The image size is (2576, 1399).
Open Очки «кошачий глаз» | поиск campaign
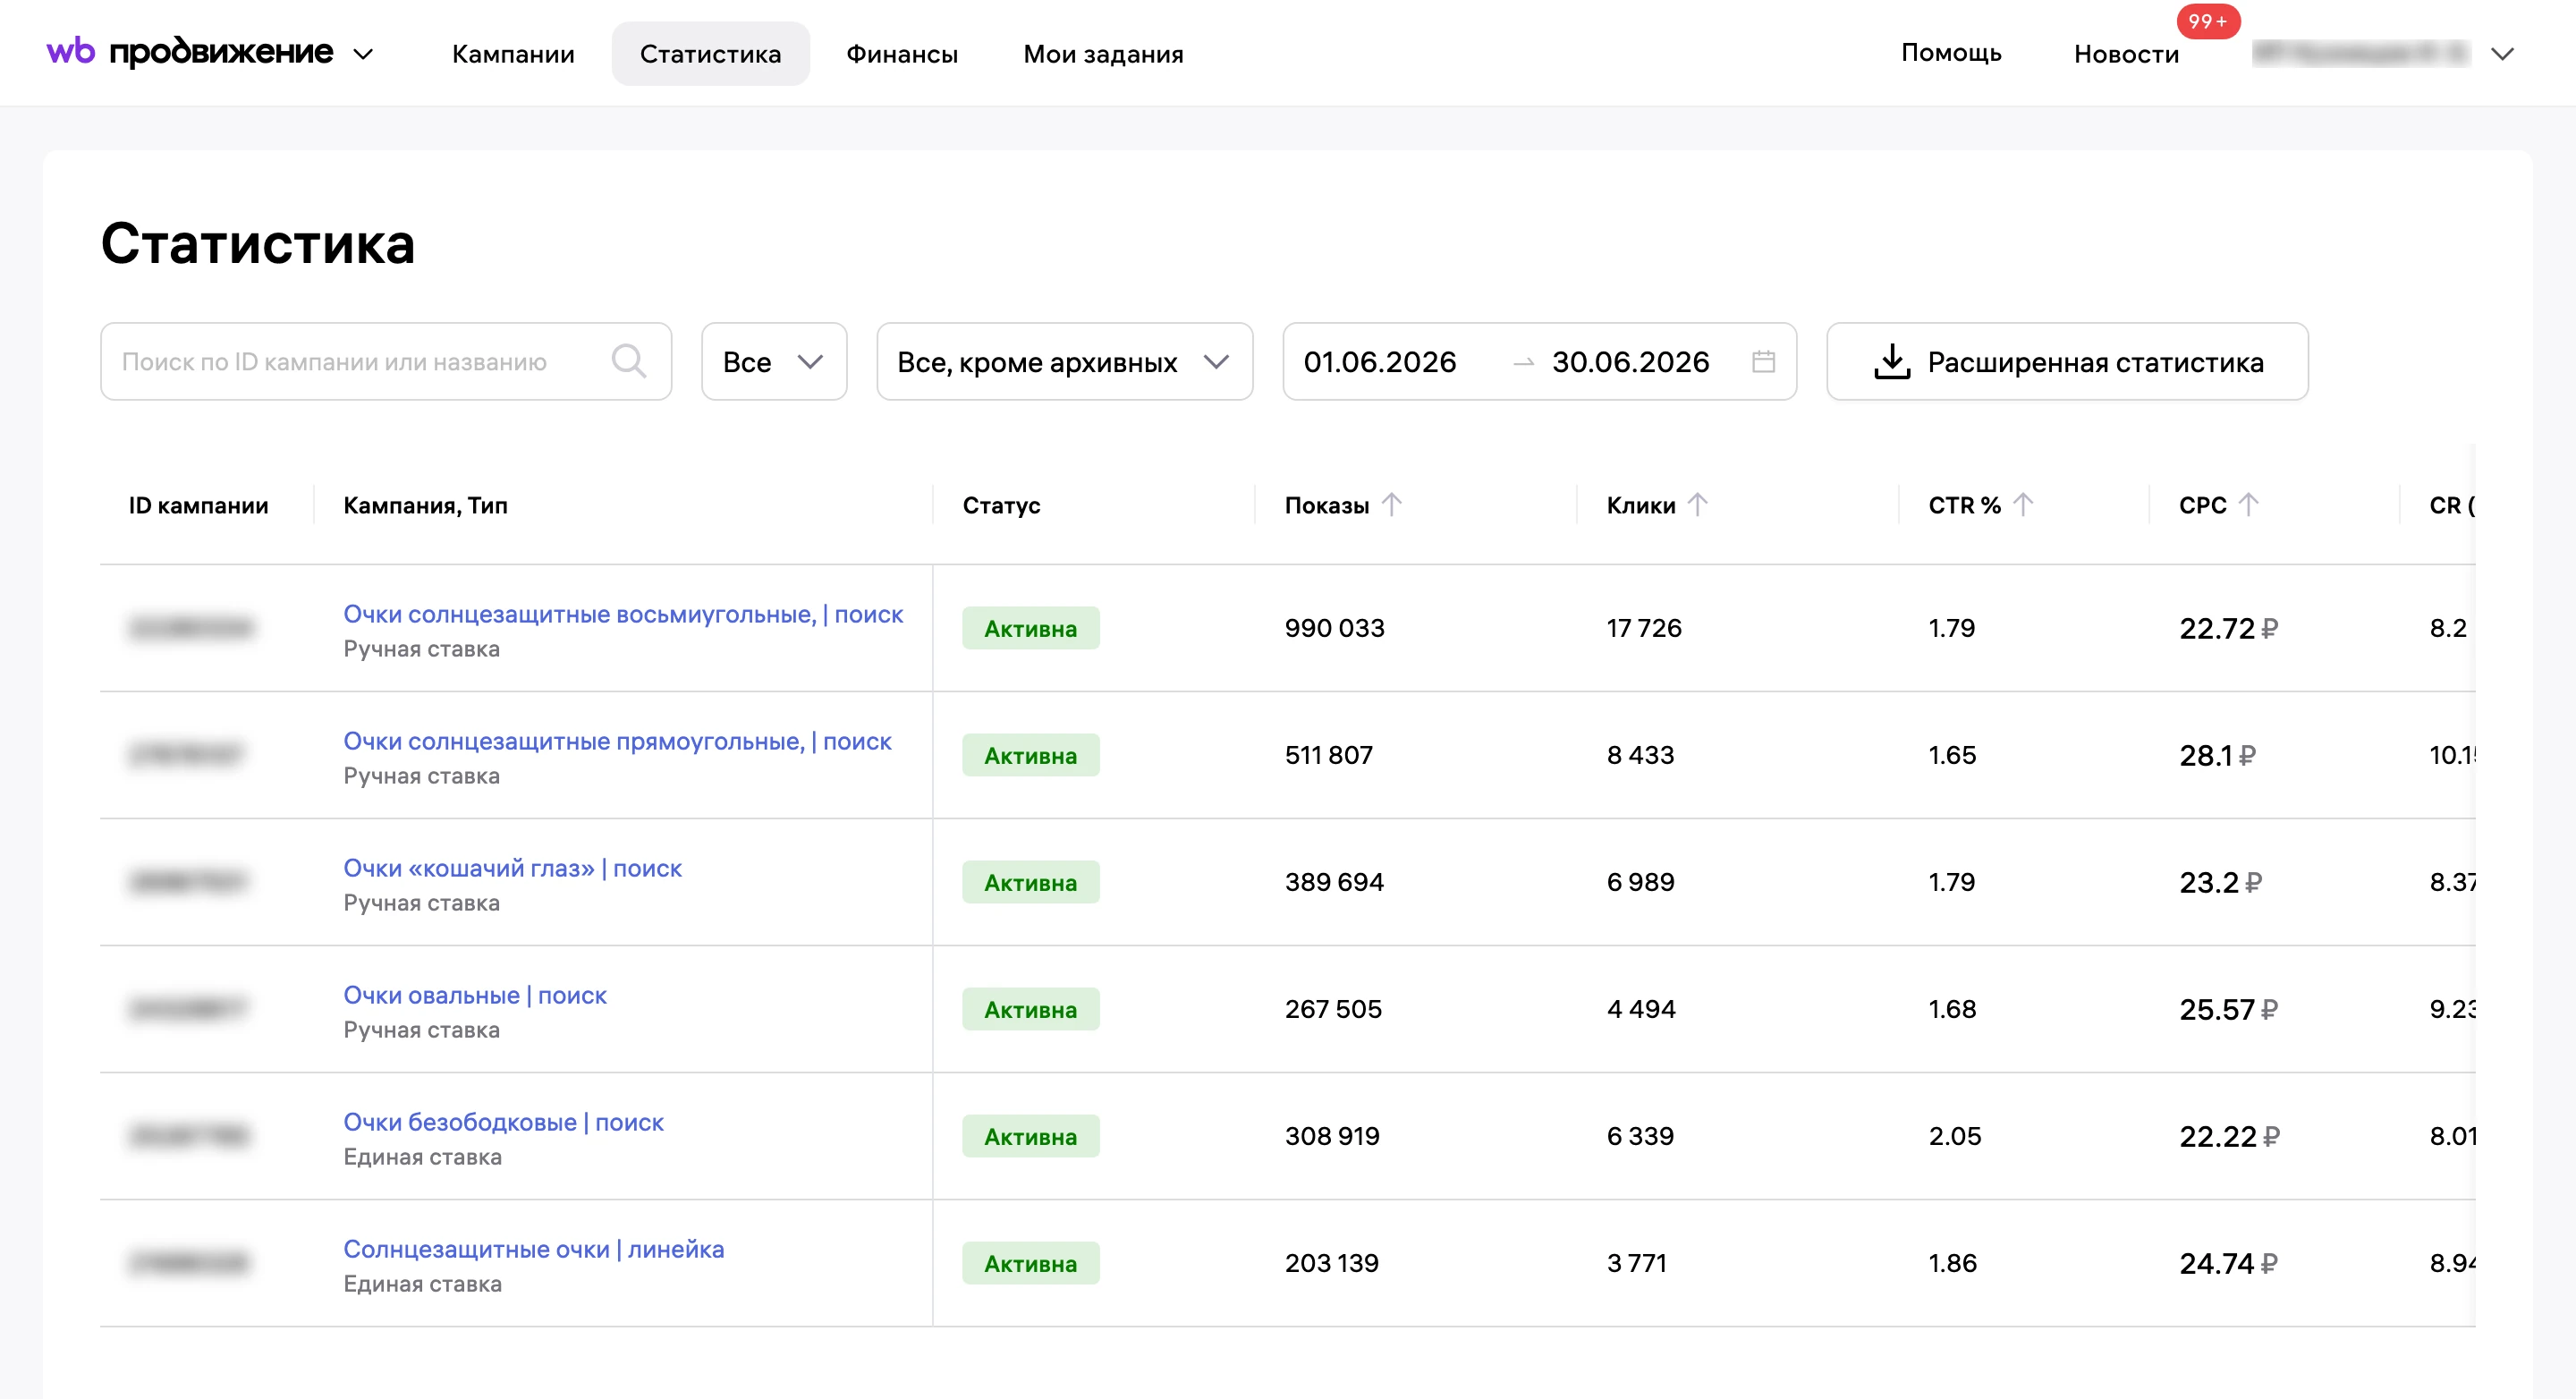(x=512, y=868)
